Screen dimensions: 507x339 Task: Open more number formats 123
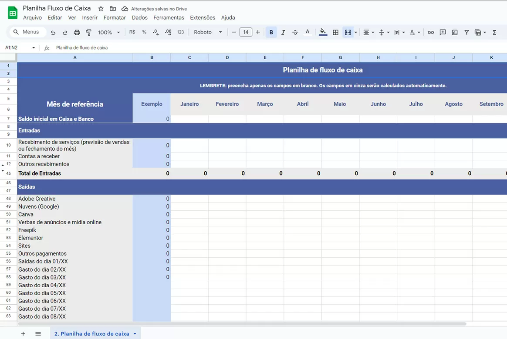point(180,32)
